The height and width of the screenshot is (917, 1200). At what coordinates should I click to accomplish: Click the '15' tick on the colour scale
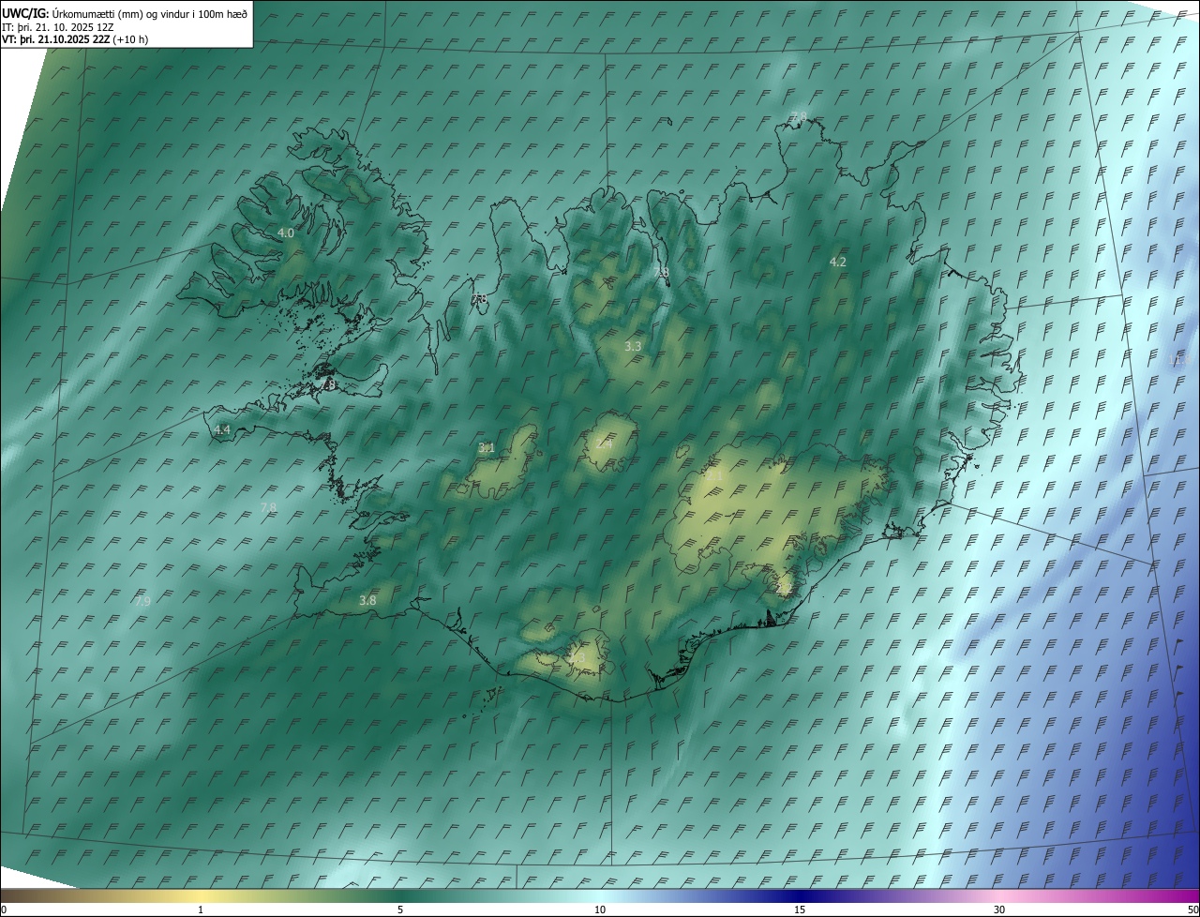800,910
